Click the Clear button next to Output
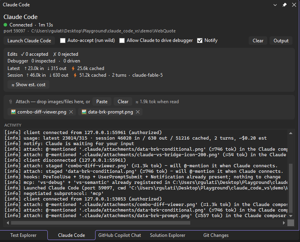Viewport: 300px width, 242px height. coord(258,41)
